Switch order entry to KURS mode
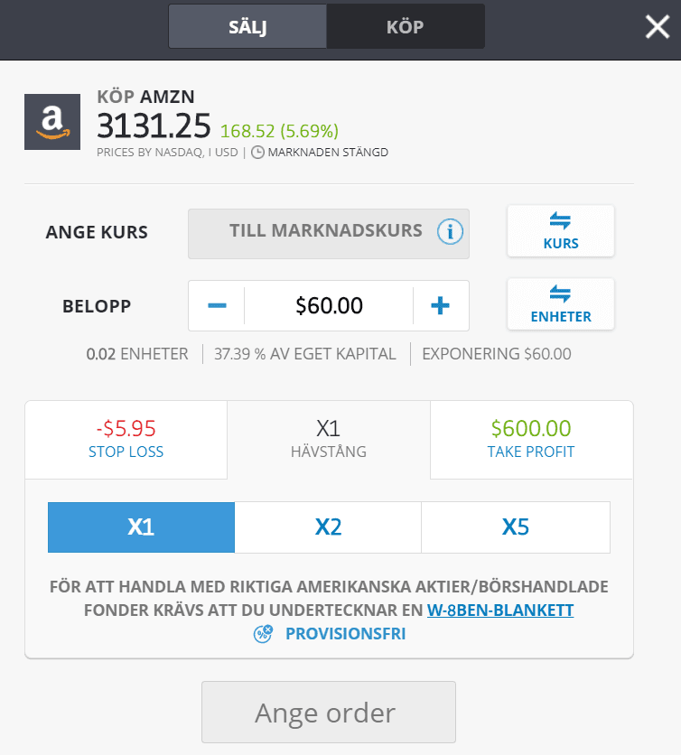The image size is (681, 755). tap(560, 231)
